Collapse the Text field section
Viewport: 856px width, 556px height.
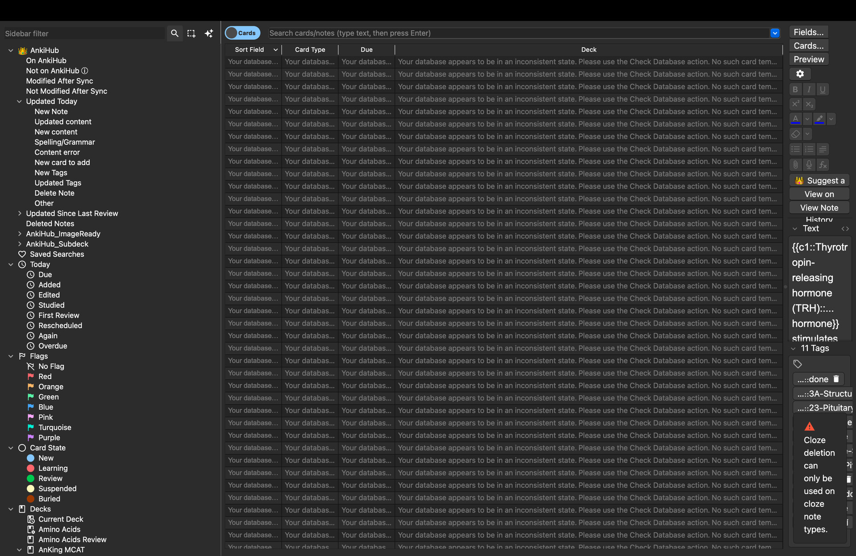(x=794, y=229)
